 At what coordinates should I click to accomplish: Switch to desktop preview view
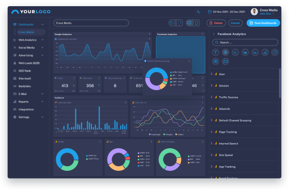[189, 23]
